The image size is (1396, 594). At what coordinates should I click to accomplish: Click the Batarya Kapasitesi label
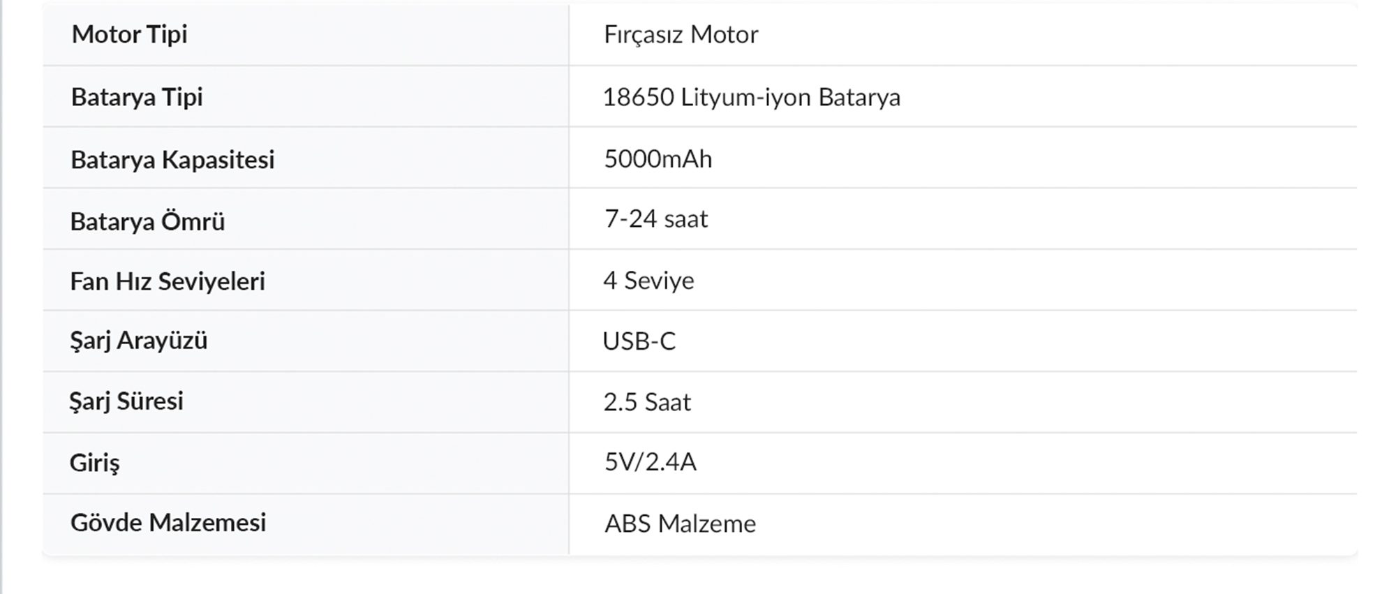172,159
